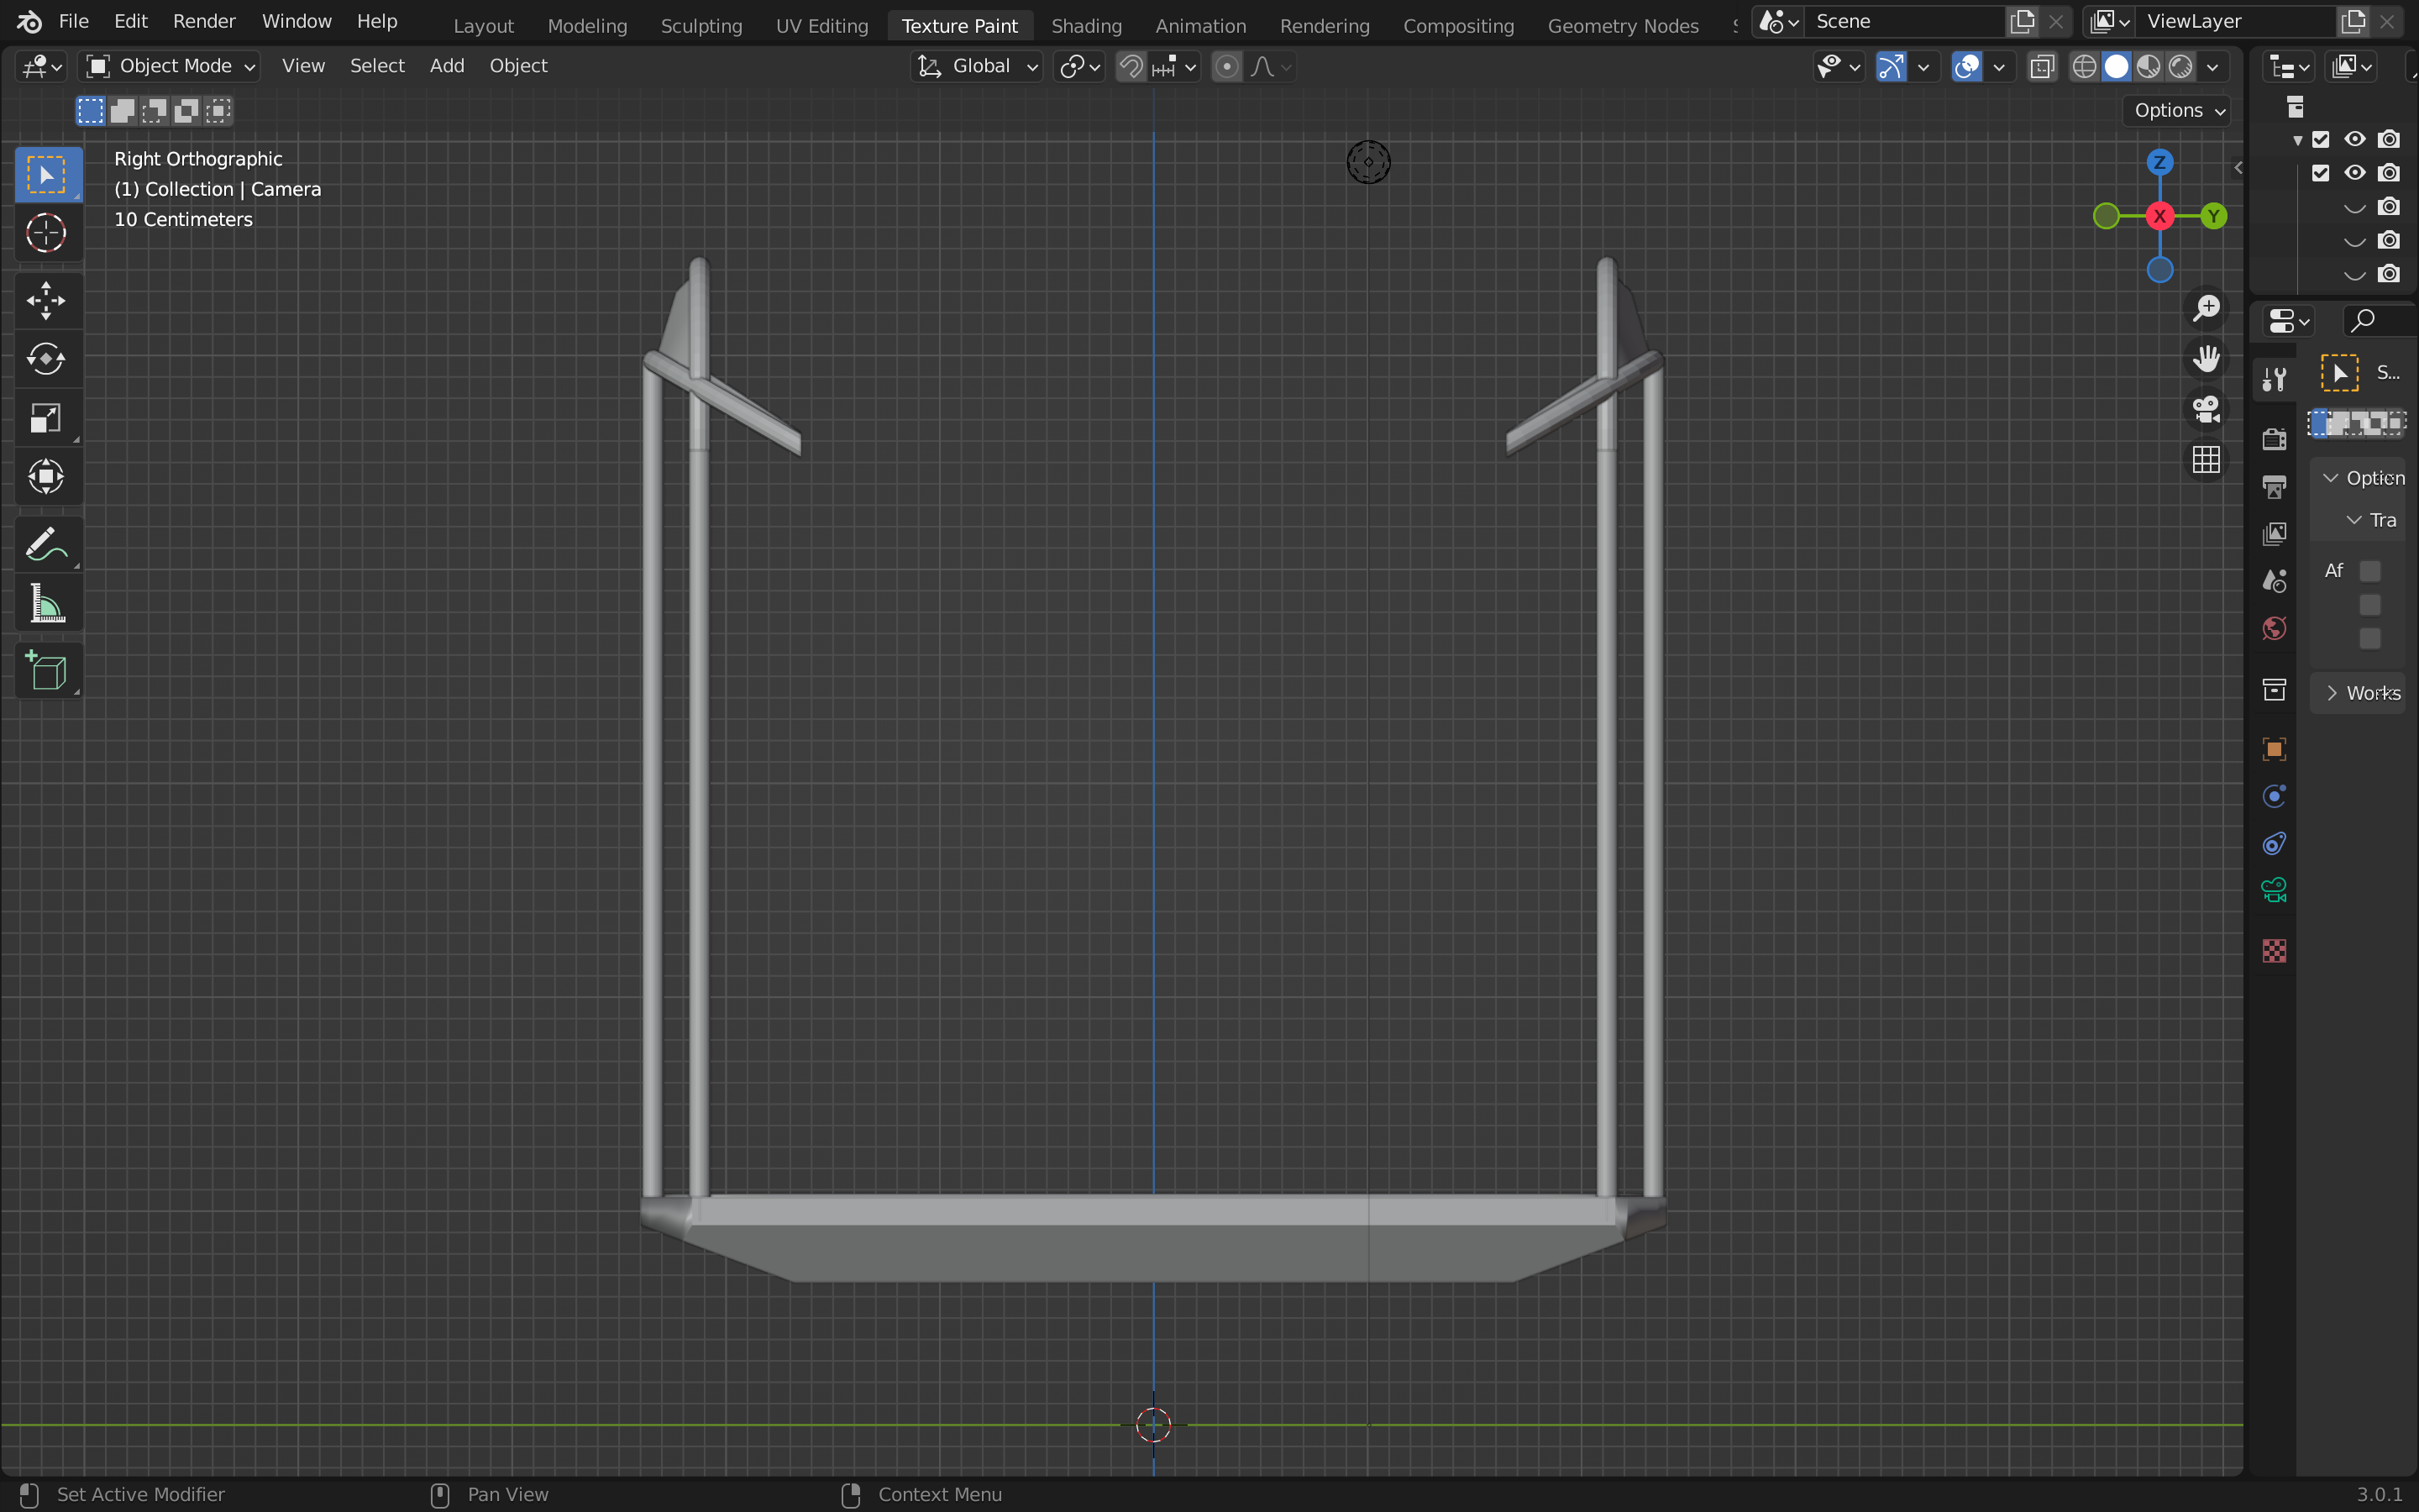
Task: Switch to the Shading workspace tab
Action: pos(1085,26)
